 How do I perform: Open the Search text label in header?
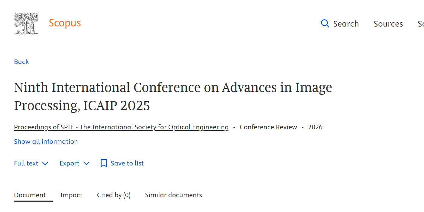pyautogui.click(x=346, y=24)
